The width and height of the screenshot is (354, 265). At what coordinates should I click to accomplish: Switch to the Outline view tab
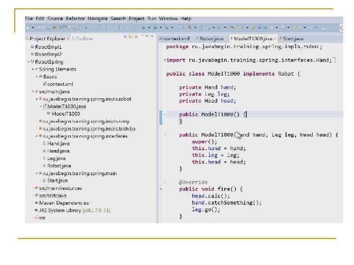coord(83,39)
